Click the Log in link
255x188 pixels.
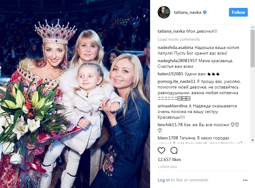[163, 180]
